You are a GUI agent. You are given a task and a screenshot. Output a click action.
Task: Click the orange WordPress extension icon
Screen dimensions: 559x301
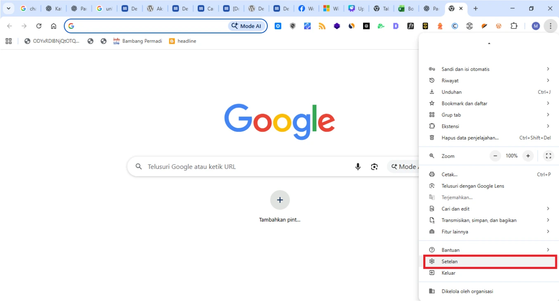point(499,26)
